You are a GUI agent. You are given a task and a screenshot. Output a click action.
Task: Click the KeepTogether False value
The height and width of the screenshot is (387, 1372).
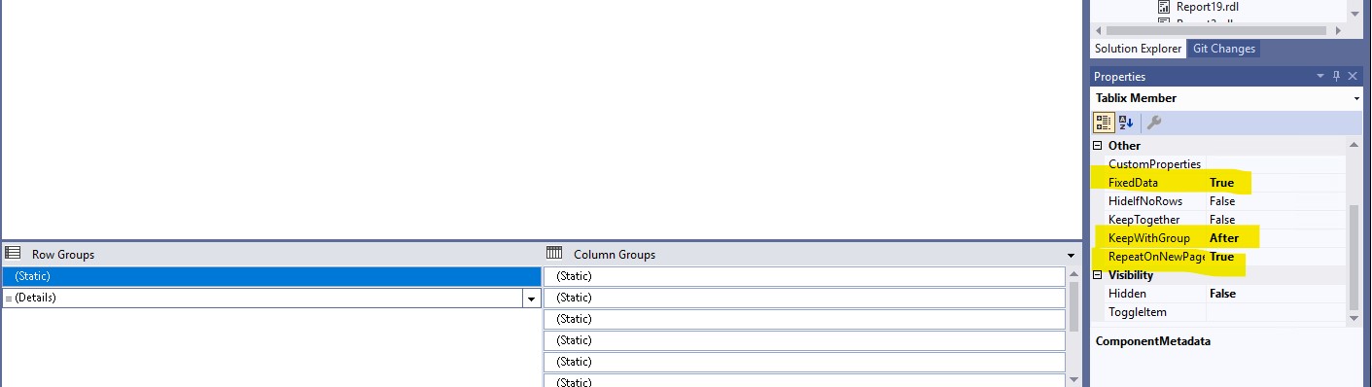(x=1222, y=220)
